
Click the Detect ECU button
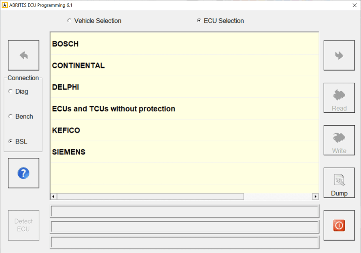(x=23, y=225)
